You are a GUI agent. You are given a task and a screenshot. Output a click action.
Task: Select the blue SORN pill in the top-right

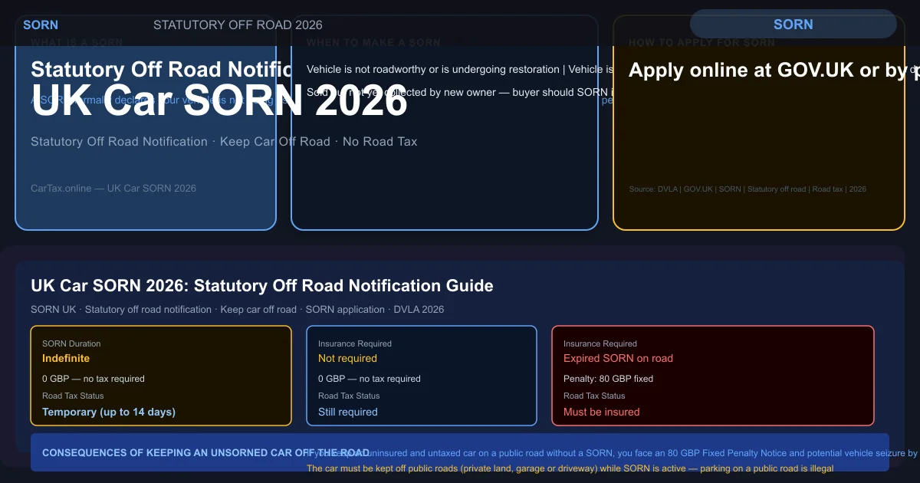793,24
